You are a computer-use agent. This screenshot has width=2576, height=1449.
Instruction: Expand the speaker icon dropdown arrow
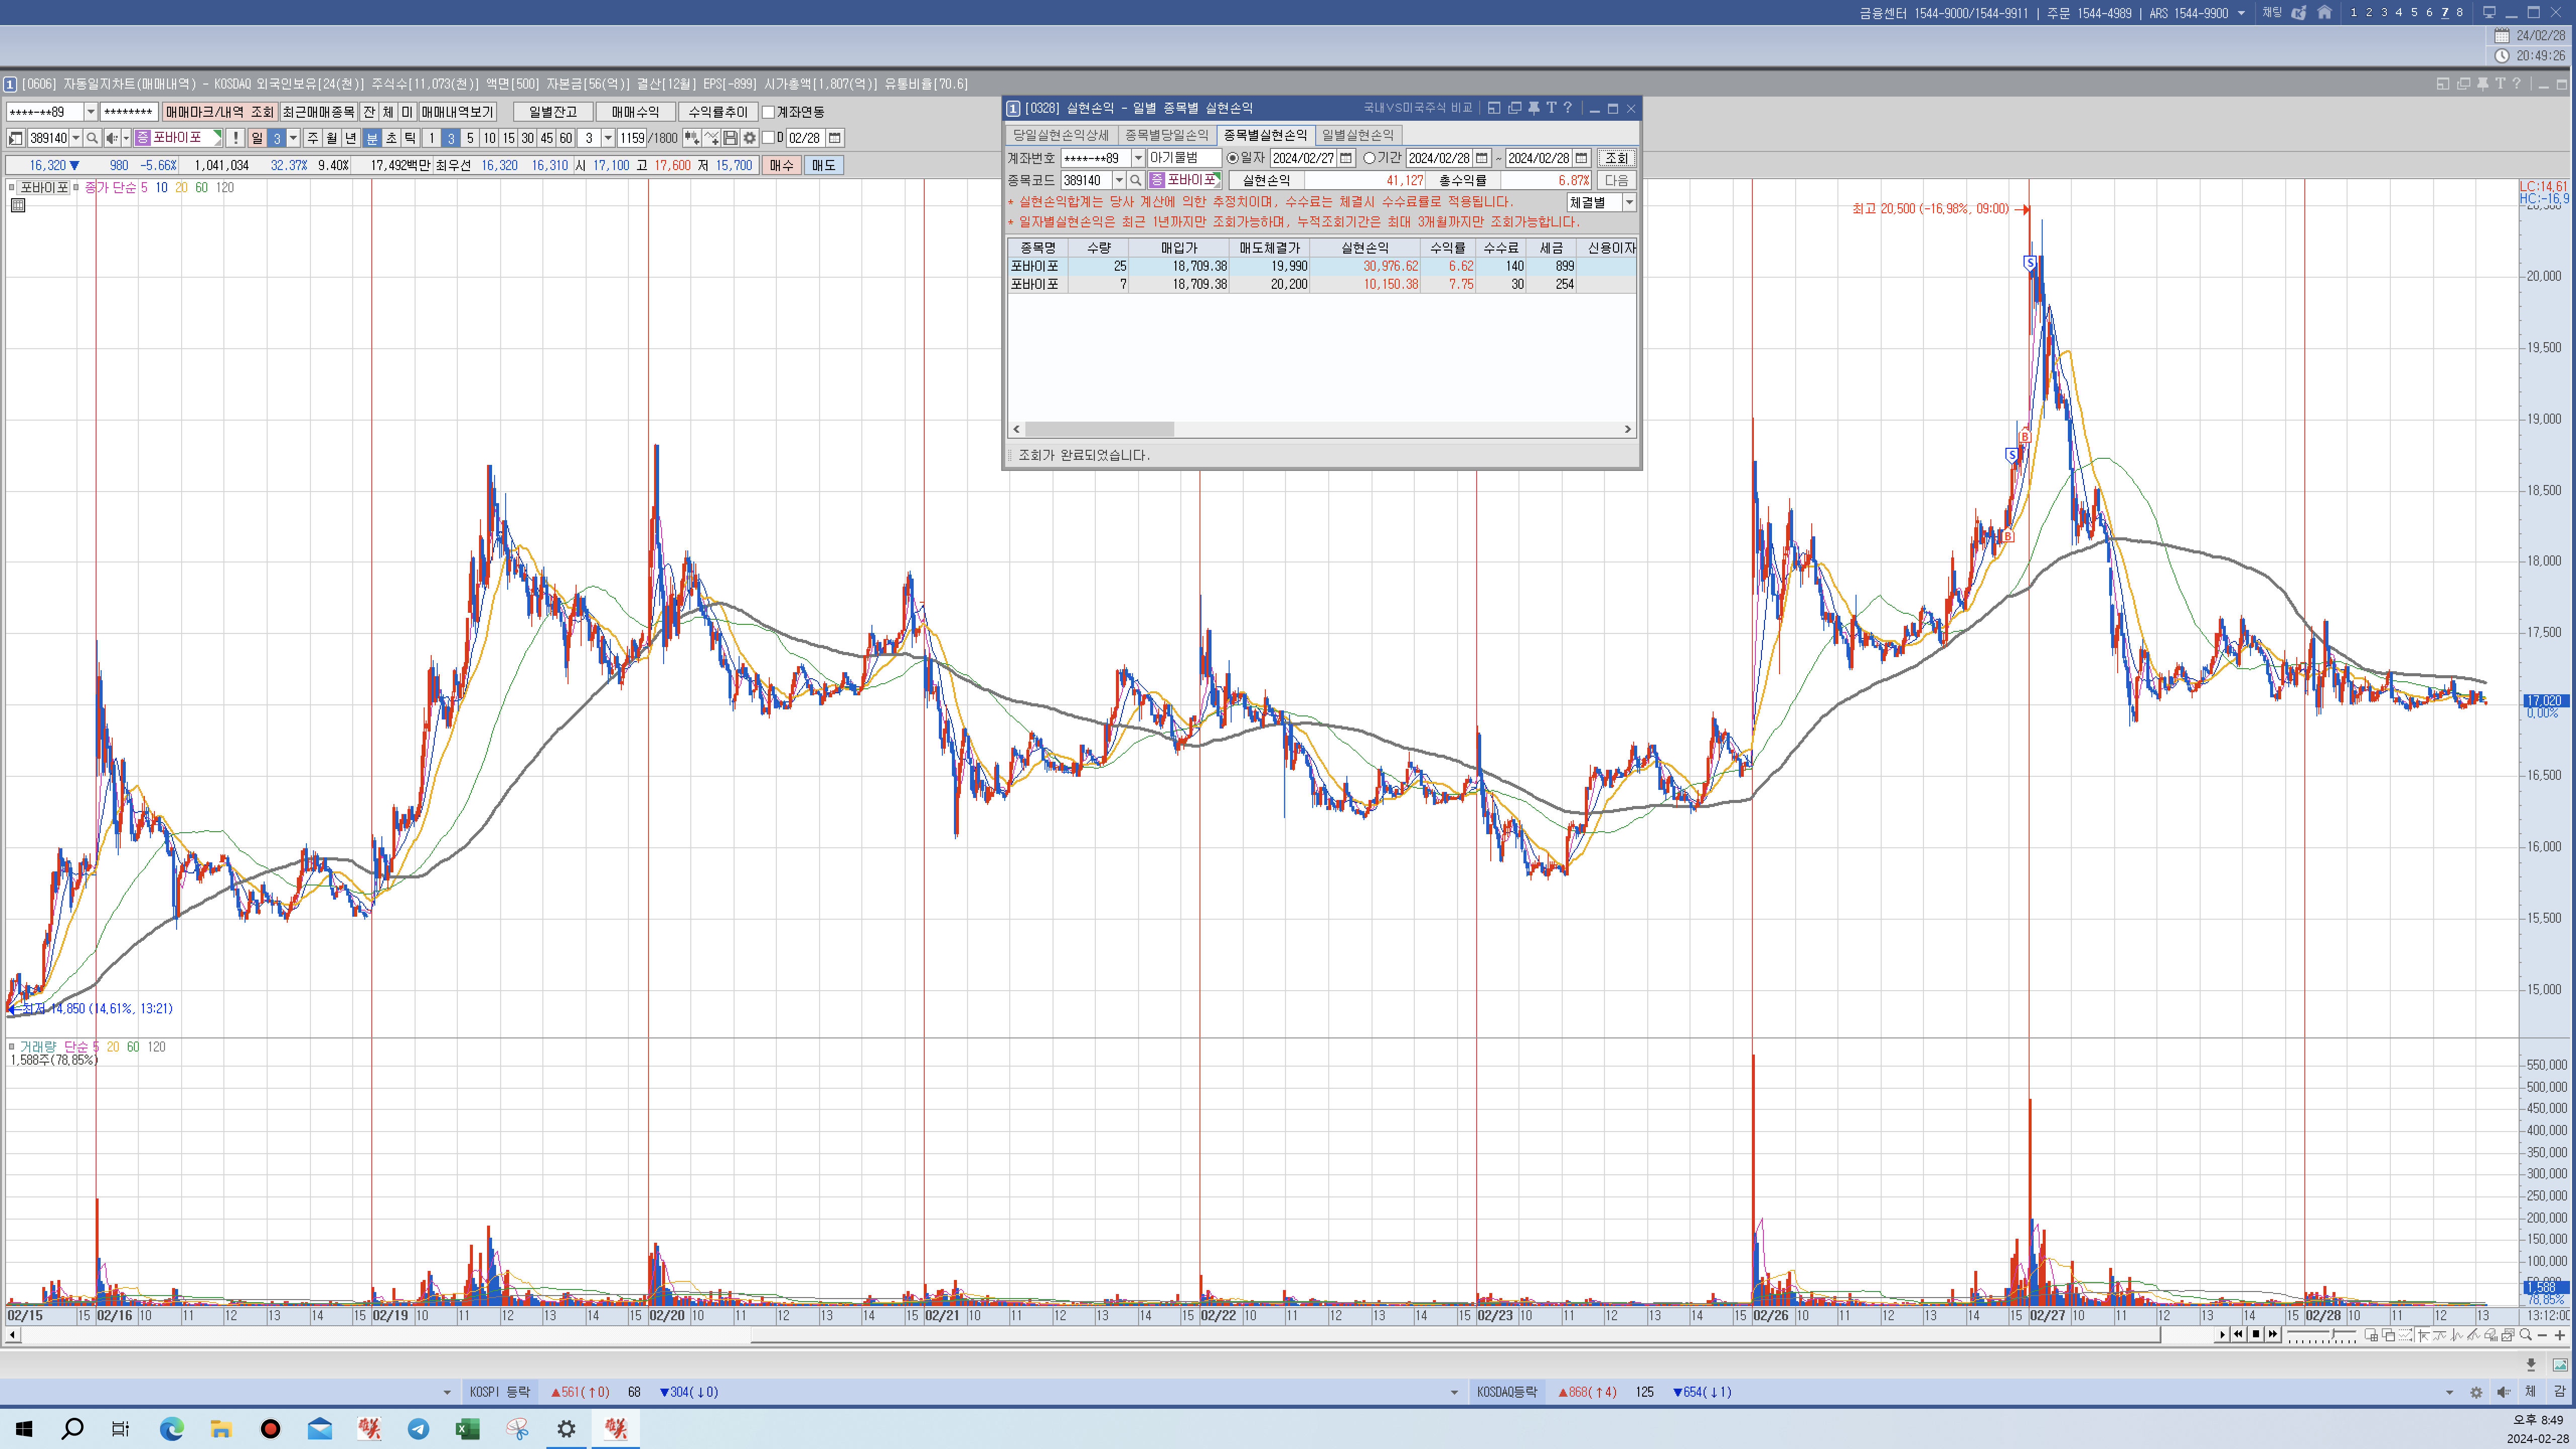click(x=126, y=138)
